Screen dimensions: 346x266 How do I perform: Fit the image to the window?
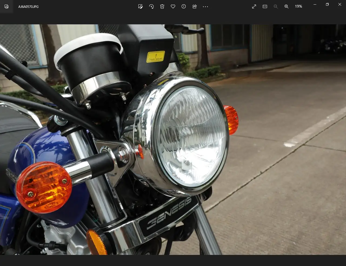(x=254, y=6)
